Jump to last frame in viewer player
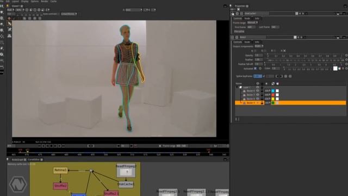 [64, 146]
